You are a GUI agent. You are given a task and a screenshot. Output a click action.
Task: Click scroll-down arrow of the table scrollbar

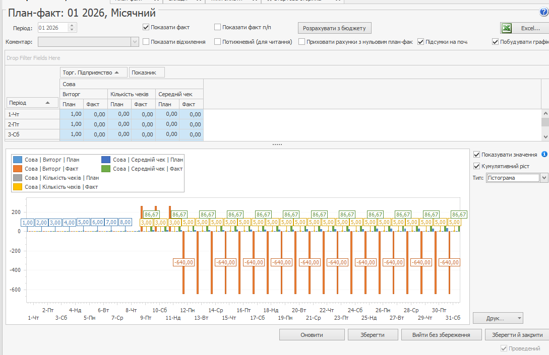[545, 136]
